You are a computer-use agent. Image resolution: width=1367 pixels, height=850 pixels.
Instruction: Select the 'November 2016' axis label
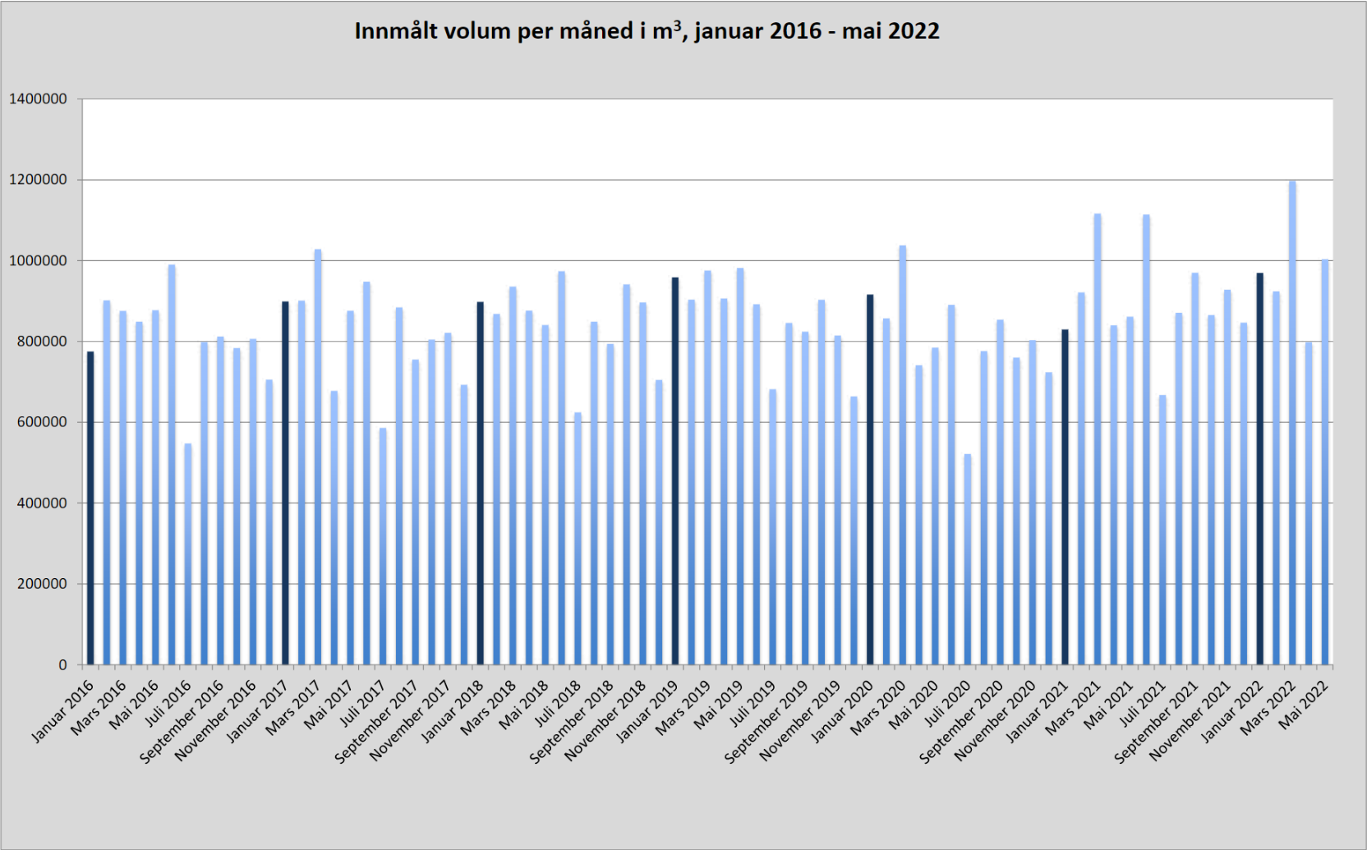click(216, 720)
